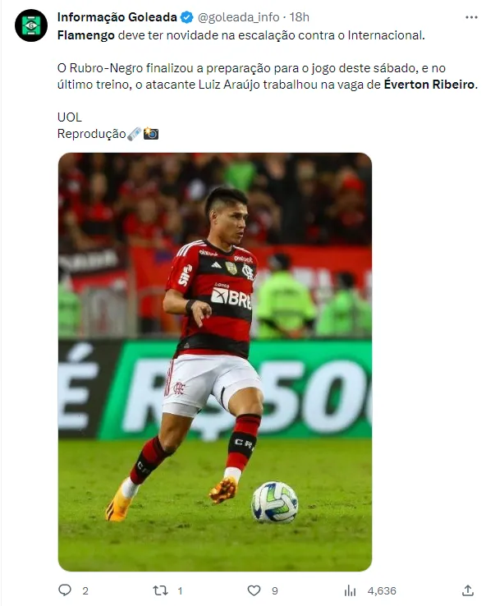Open the Informação Goleada profile avatar
The height and width of the screenshot is (606, 486).
[31, 25]
